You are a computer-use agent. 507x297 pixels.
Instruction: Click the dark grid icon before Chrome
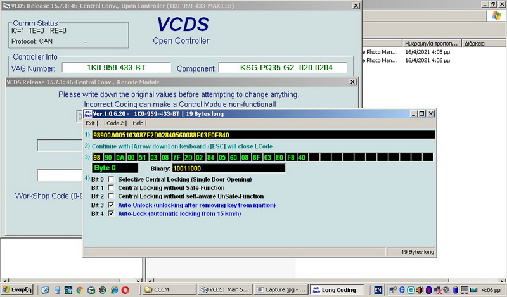tap(68, 290)
